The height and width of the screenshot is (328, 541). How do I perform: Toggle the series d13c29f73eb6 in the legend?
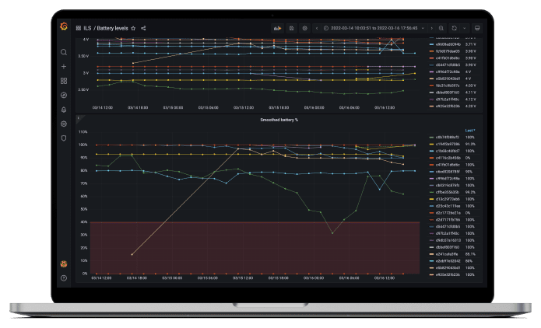(x=448, y=199)
